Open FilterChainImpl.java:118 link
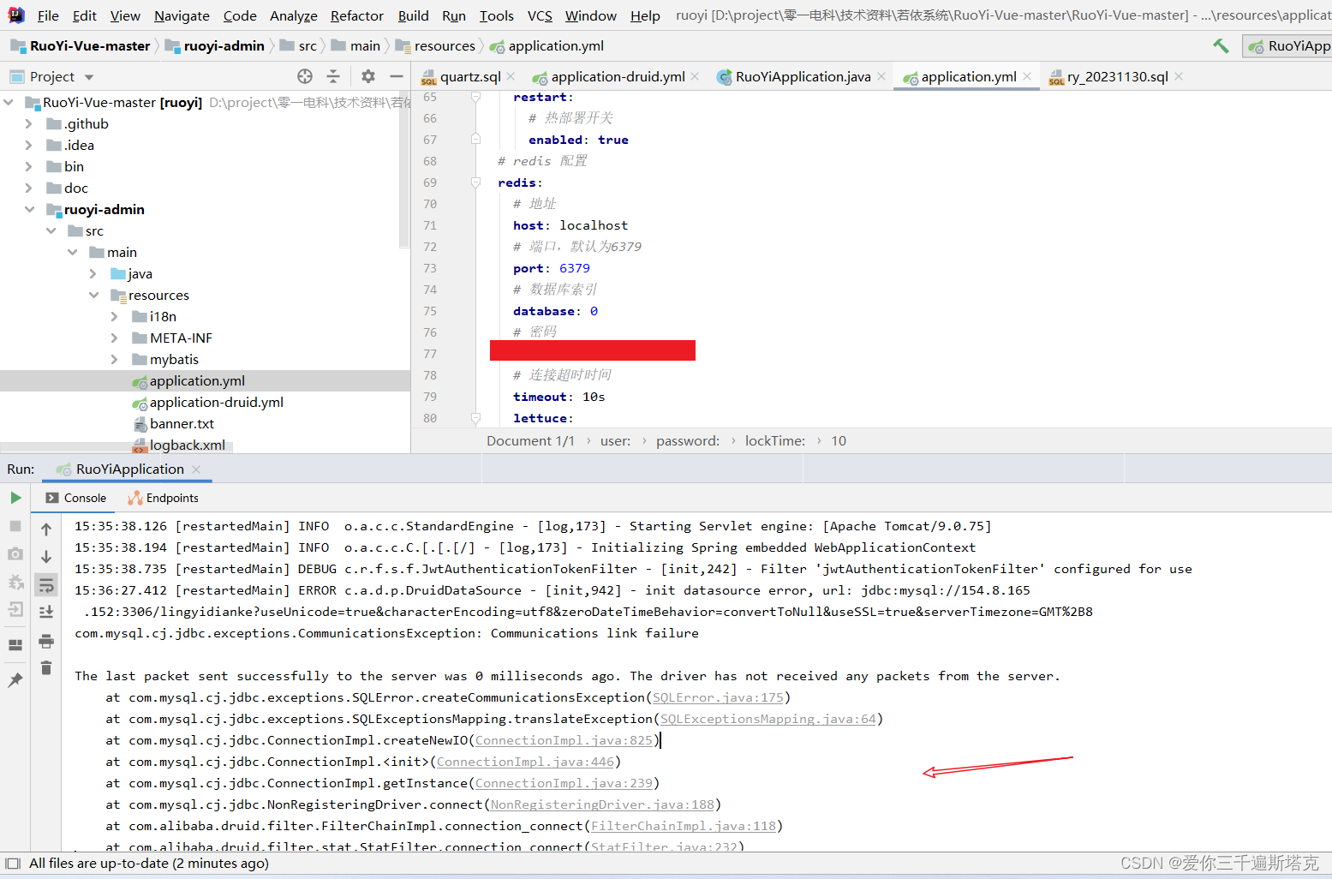Screen dimensions: 1332x879 [x=684, y=826]
